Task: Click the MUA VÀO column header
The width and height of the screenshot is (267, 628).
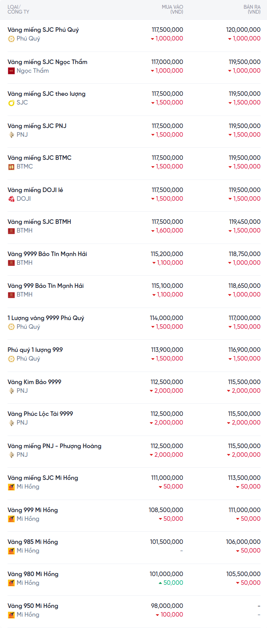Action: click(172, 9)
